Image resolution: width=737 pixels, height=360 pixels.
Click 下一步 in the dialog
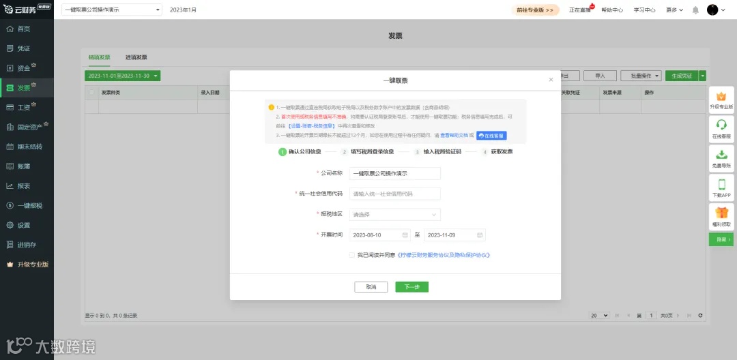click(411, 287)
